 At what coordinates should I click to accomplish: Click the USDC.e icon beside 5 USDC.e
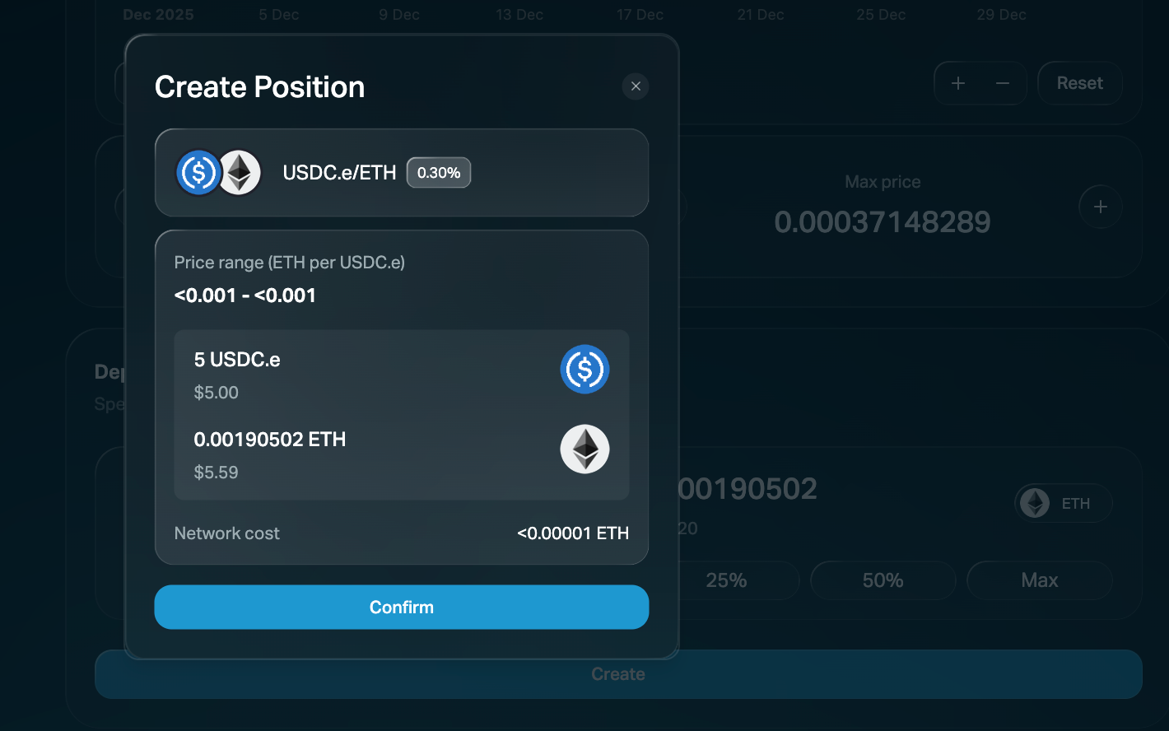click(584, 369)
